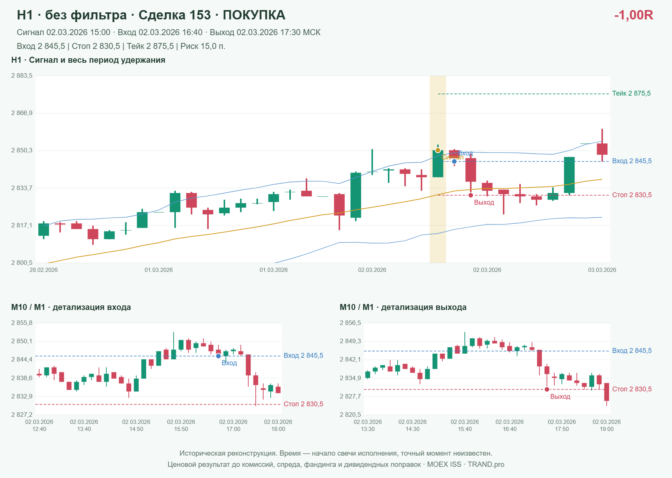Viewport: 672px width, 478px height.
Task: Click the red exit marker dot on H1 chart
Action: click(x=471, y=195)
